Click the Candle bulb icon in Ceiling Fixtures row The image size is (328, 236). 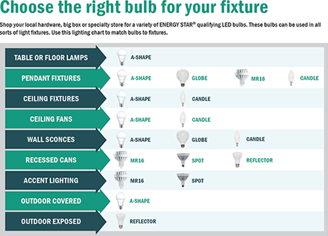coord(183,98)
